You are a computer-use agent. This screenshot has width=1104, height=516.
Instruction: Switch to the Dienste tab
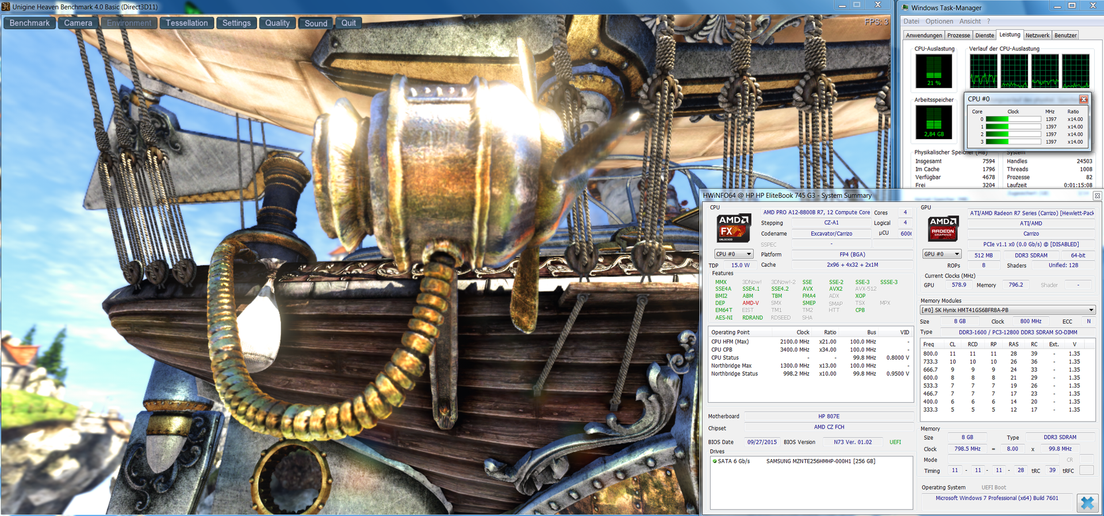(984, 36)
